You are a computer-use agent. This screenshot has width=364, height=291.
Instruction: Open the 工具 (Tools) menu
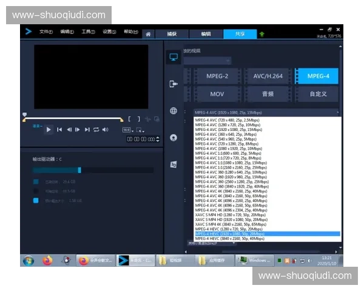[88, 32]
